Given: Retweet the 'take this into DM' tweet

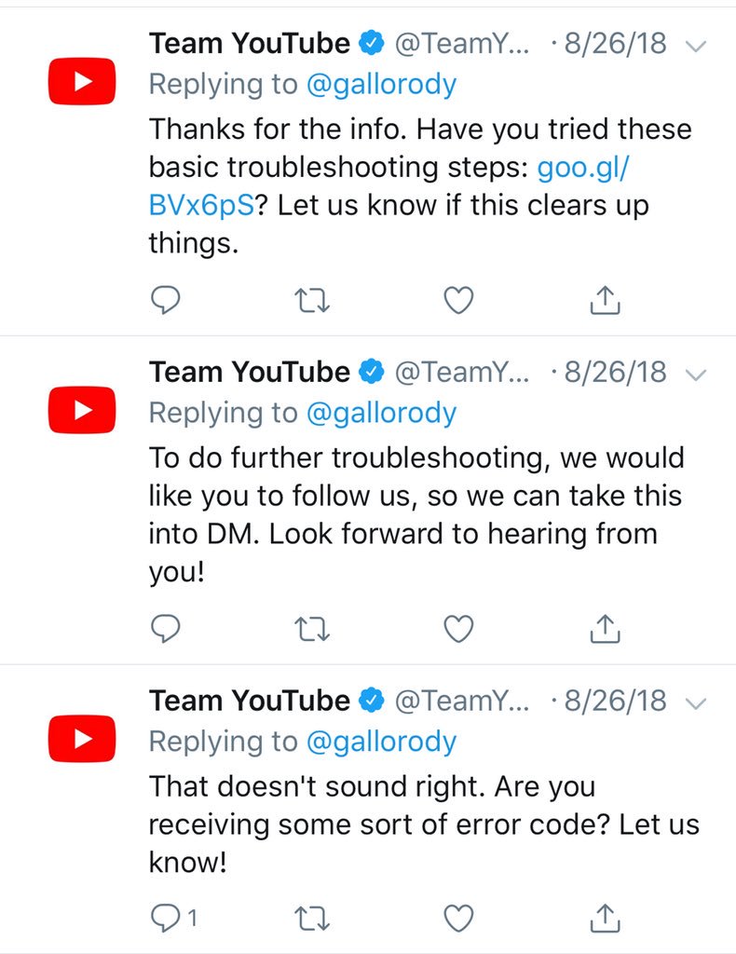Looking at the screenshot, I should (x=312, y=629).
